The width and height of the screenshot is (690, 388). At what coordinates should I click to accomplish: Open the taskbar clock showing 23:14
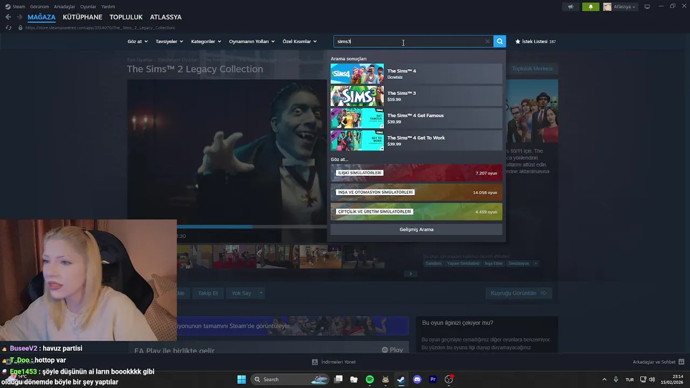click(673, 379)
